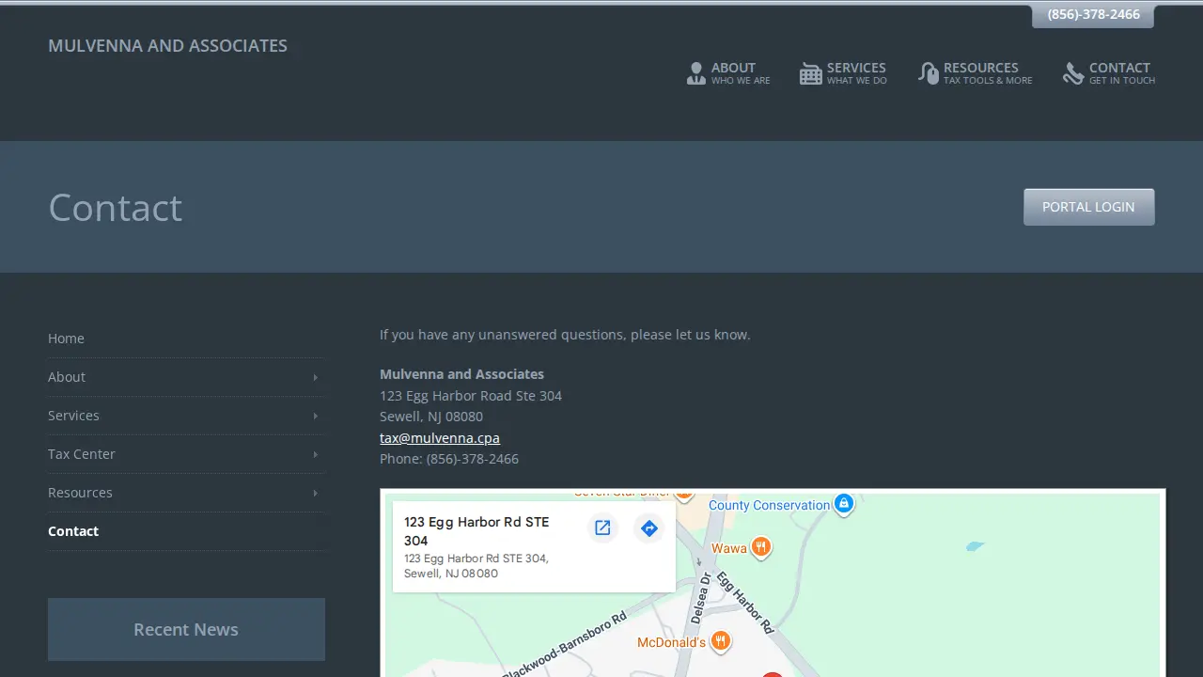Click the Contact phone handset icon
Viewport: 1203px width, 677px height.
(1073, 73)
